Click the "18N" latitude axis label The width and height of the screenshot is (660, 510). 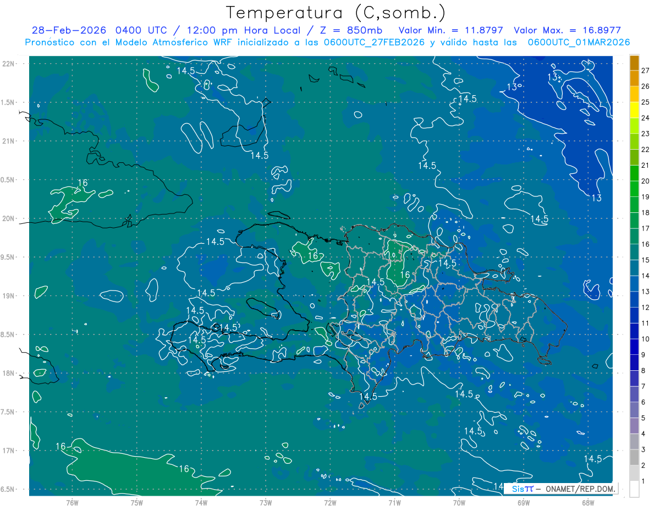pyautogui.click(x=9, y=373)
